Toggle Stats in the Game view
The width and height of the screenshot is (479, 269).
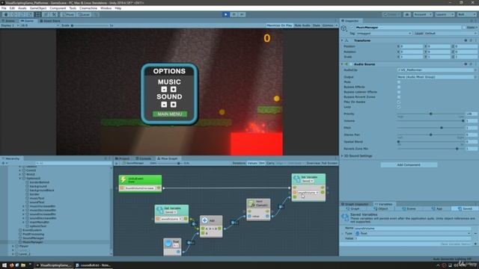coord(316,25)
